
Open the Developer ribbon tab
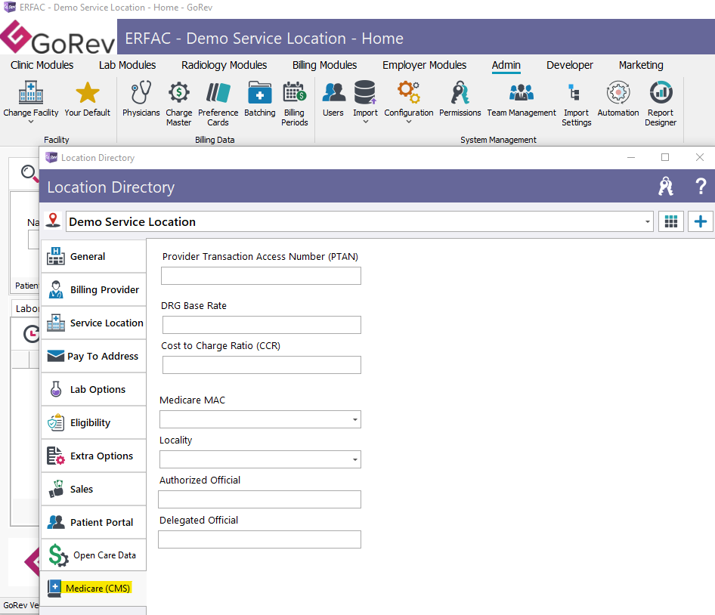[x=570, y=65]
